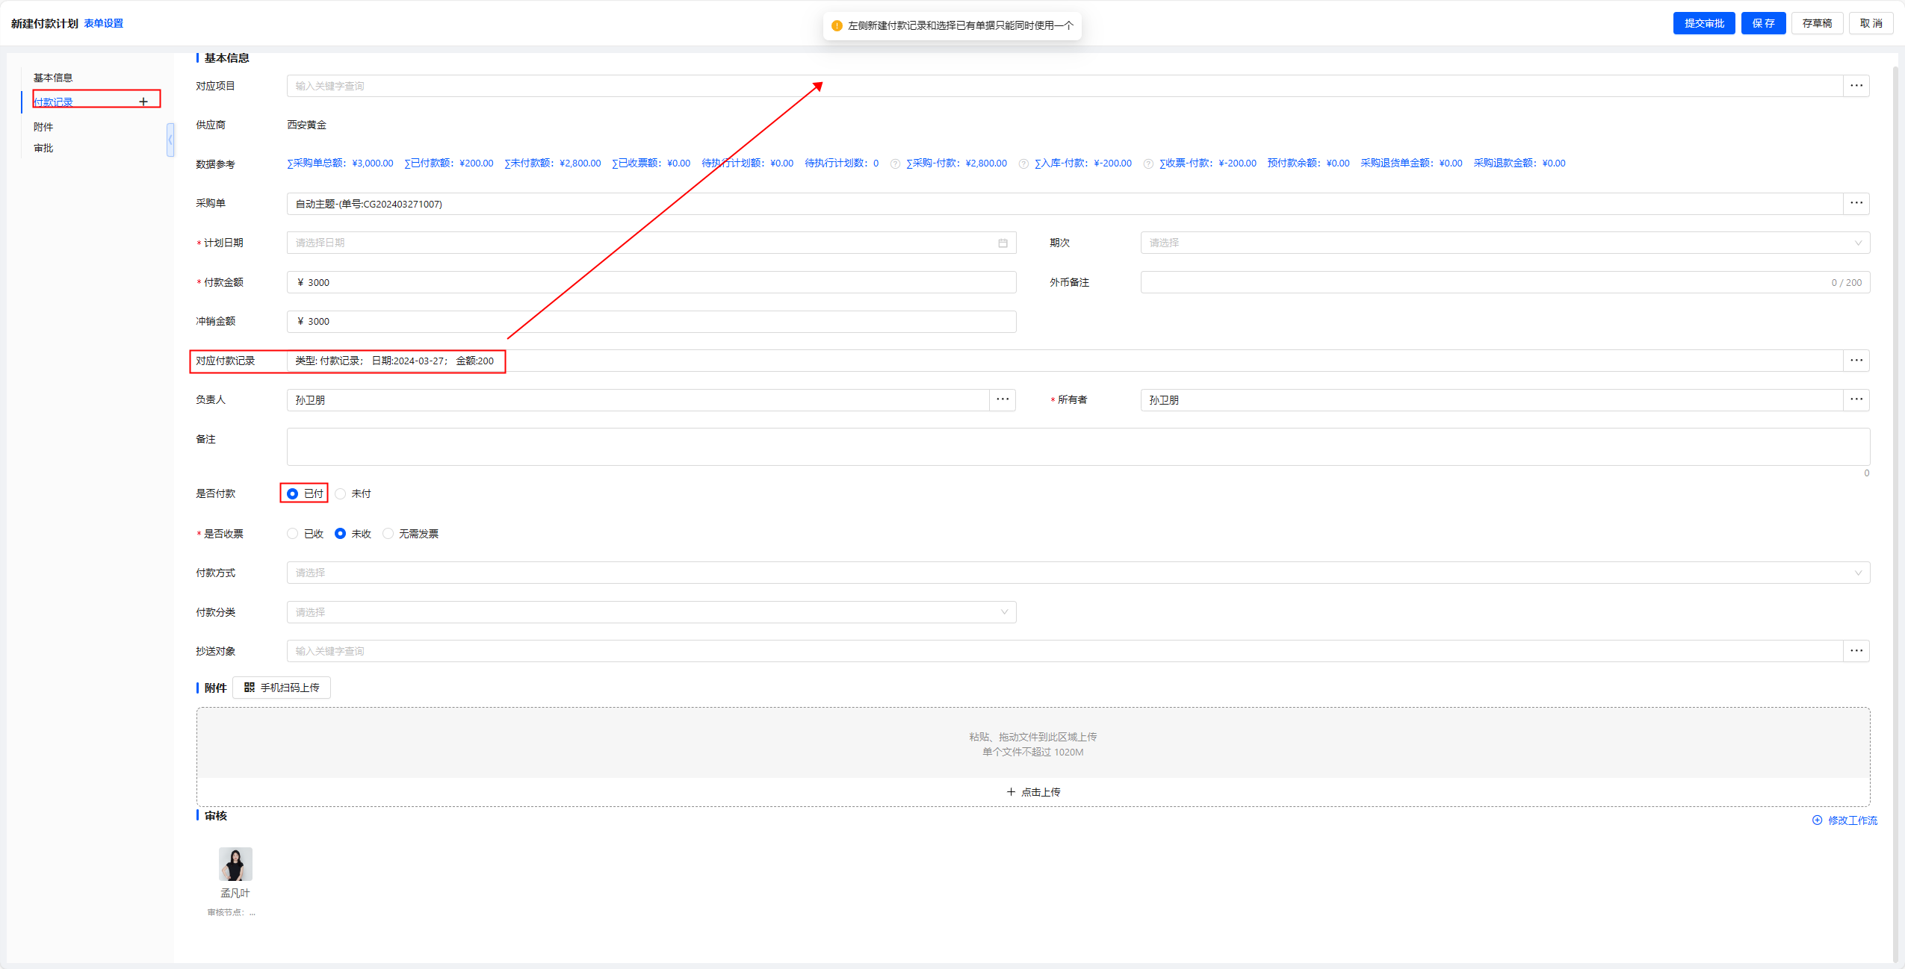Go to 基本信息 section in sidebar
Image resolution: width=1905 pixels, height=969 pixels.
point(53,78)
